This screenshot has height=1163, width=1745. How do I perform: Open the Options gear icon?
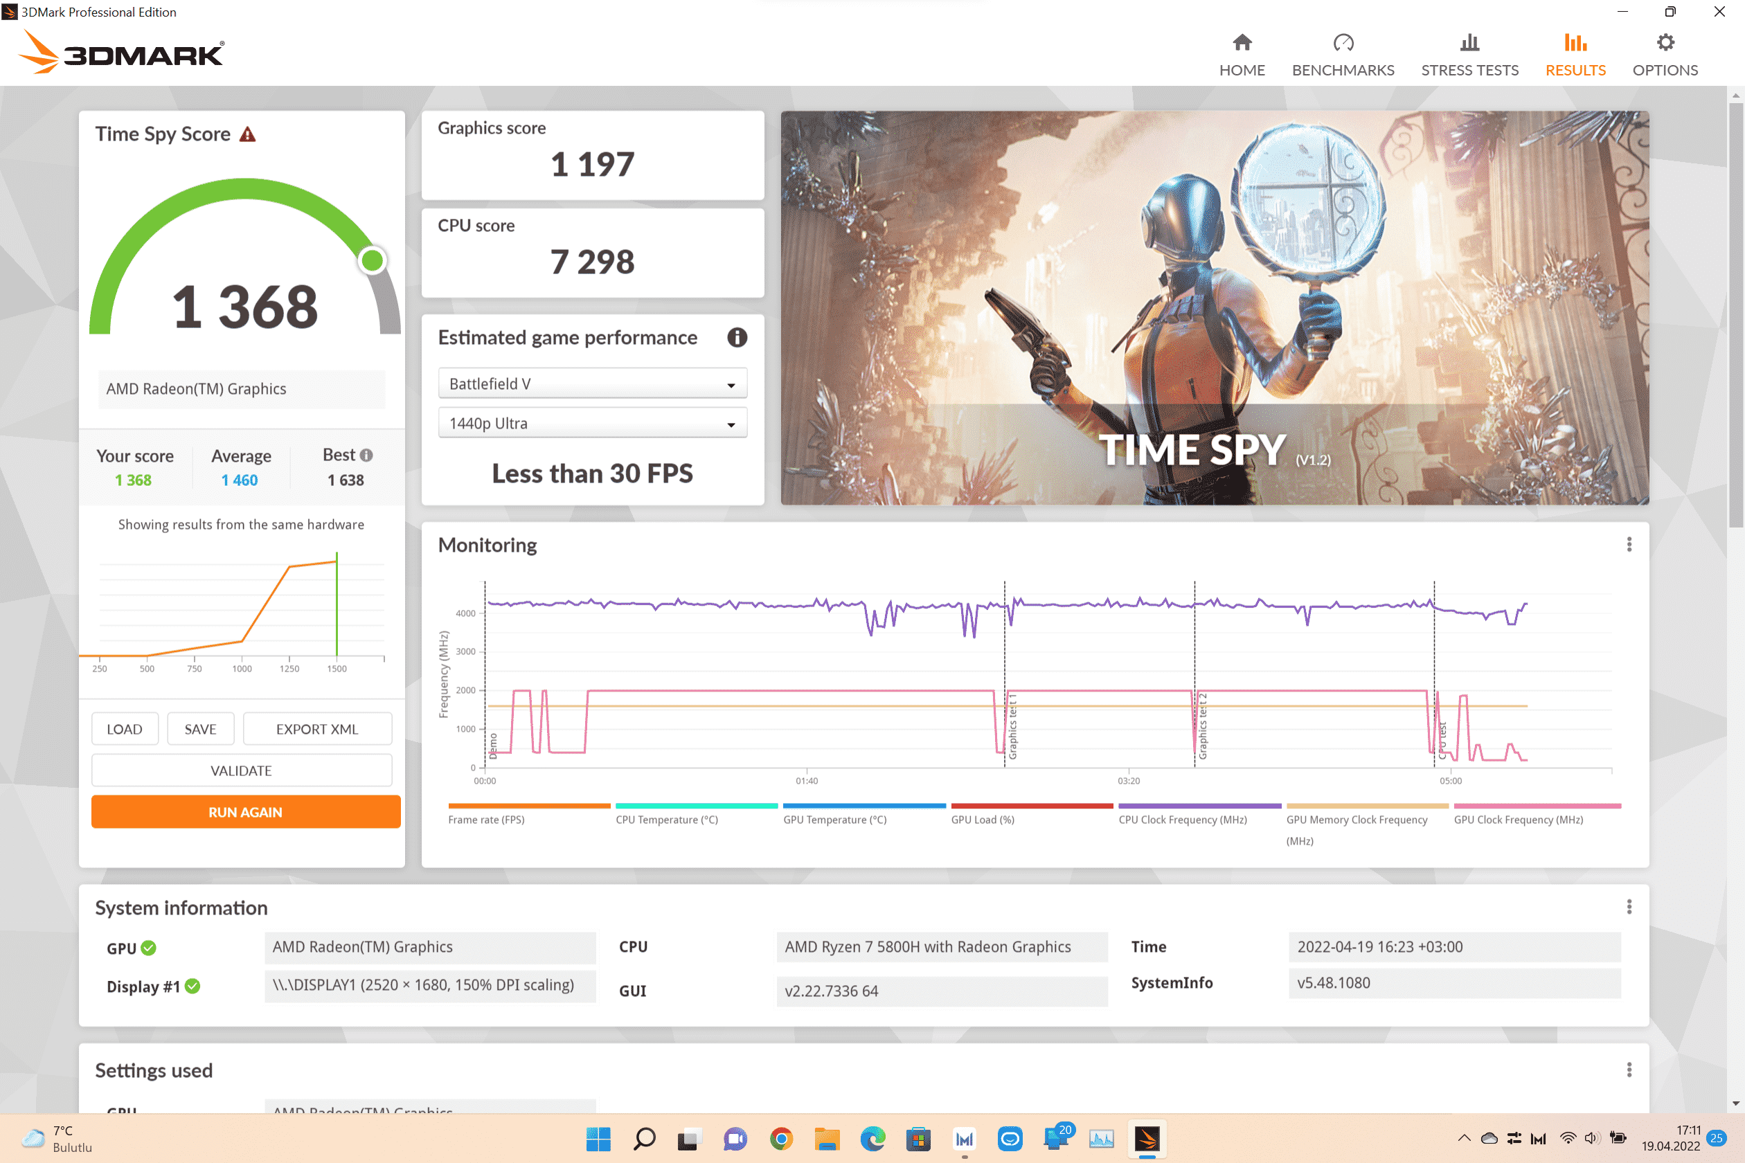(1665, 43)
